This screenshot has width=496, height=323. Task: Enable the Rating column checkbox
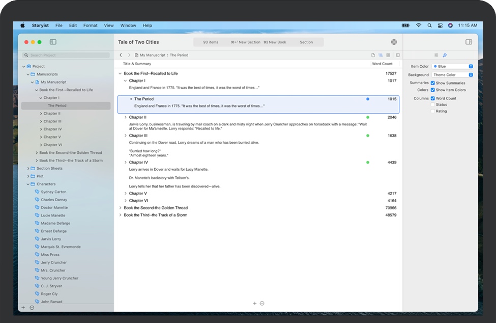pyautogui.click(x=433, y=111)
